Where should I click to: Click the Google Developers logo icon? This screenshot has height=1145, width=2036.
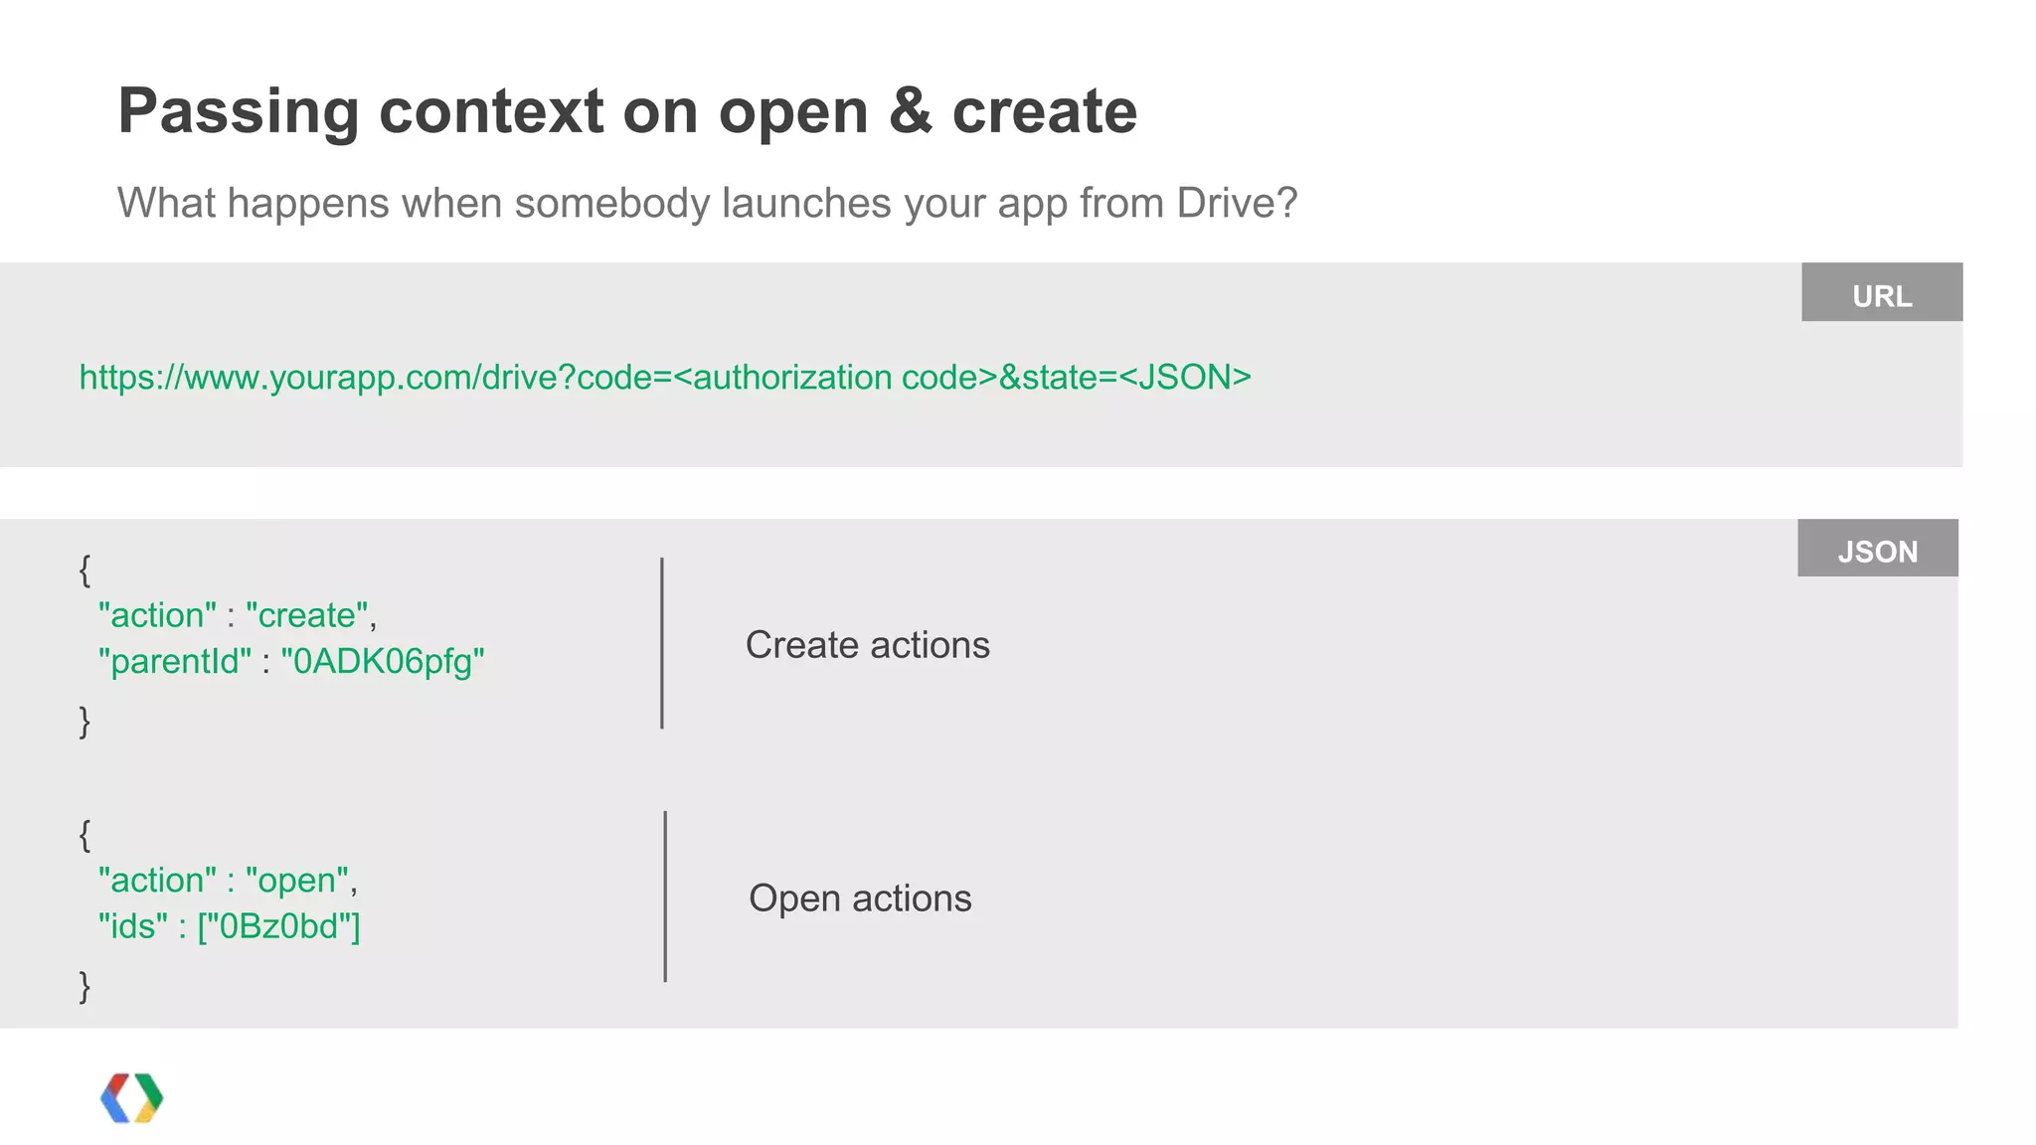coord(132,1098)
